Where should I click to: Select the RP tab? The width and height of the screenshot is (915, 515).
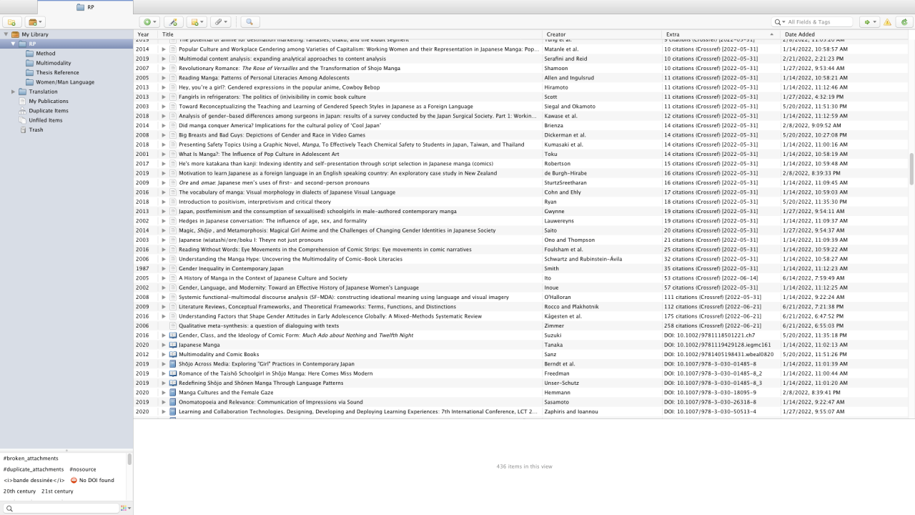[86, 7]
